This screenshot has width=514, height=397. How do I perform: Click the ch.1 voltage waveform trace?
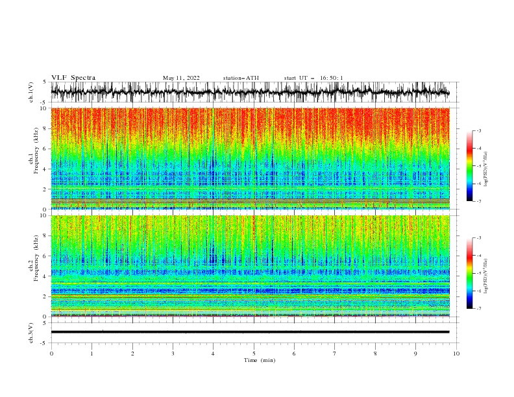250,92
